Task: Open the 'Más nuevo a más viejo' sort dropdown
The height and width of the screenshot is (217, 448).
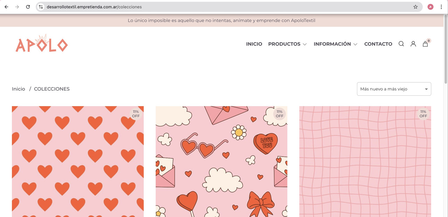Action: click(x=394, y=89)
